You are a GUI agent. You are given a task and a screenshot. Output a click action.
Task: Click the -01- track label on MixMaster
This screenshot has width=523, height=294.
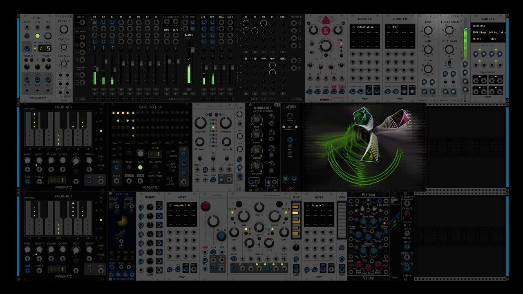[x=94, y=17]
